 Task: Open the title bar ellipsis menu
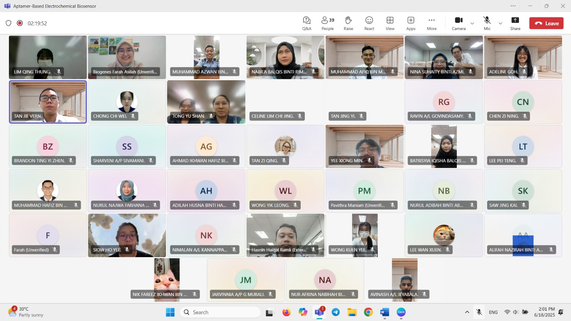(513, 6)
